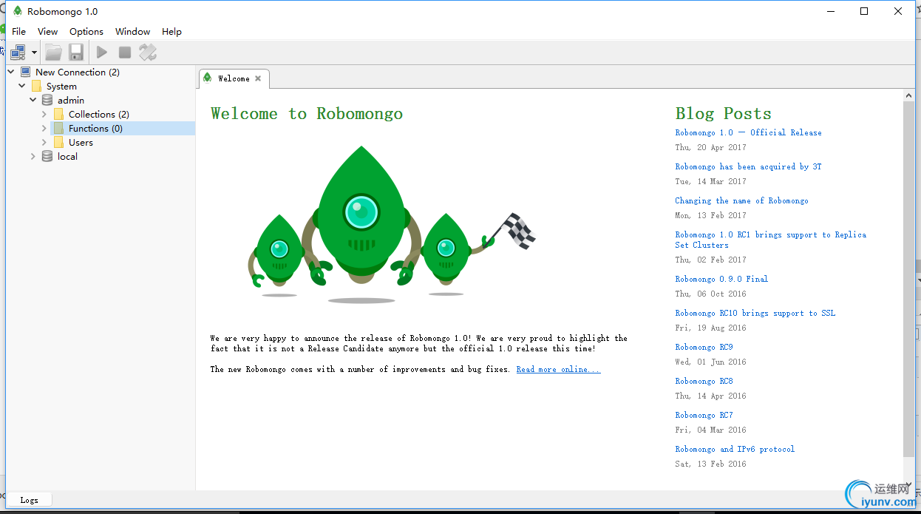The image size is (921, 514).
Task: Expand the Users node
Action: tap(44, 142)
